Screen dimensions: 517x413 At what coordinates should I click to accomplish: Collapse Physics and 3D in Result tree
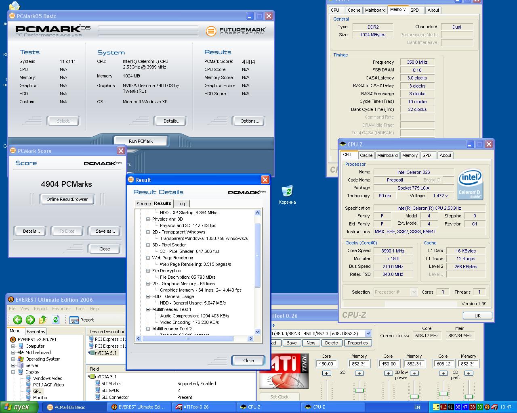click(148, 219)
